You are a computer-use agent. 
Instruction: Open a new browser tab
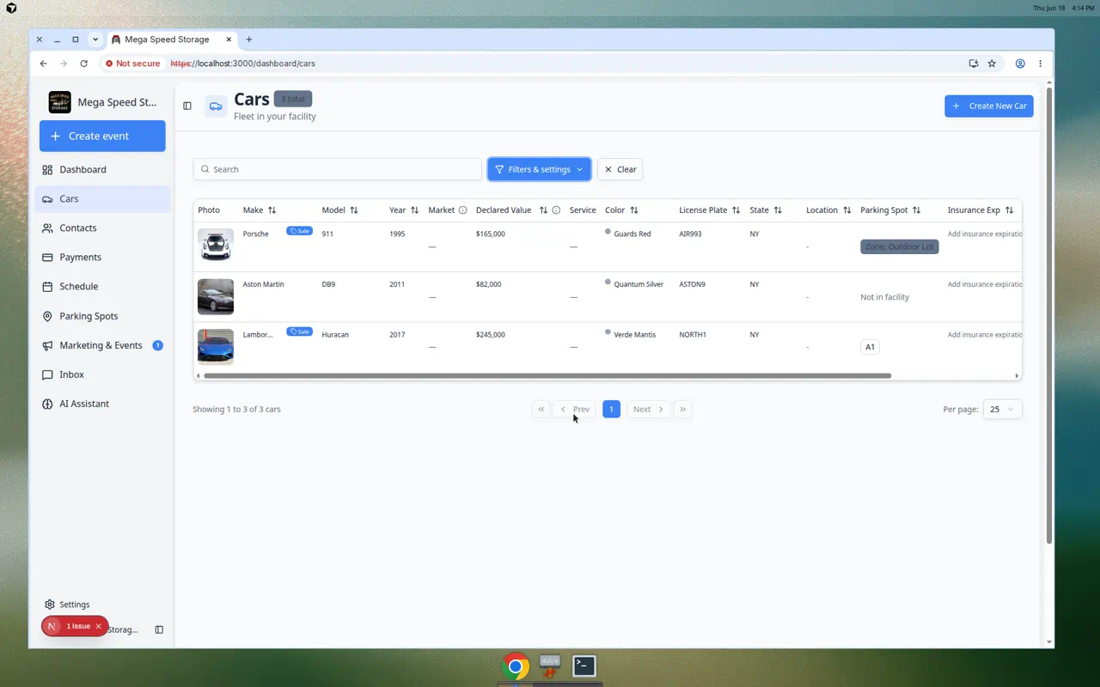click(249, 40)
